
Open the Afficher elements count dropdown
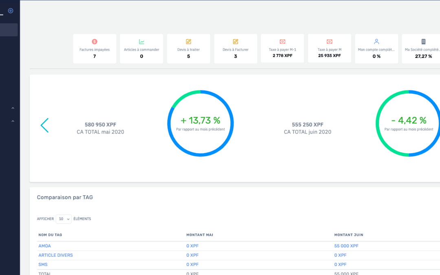tap(64, 219)
